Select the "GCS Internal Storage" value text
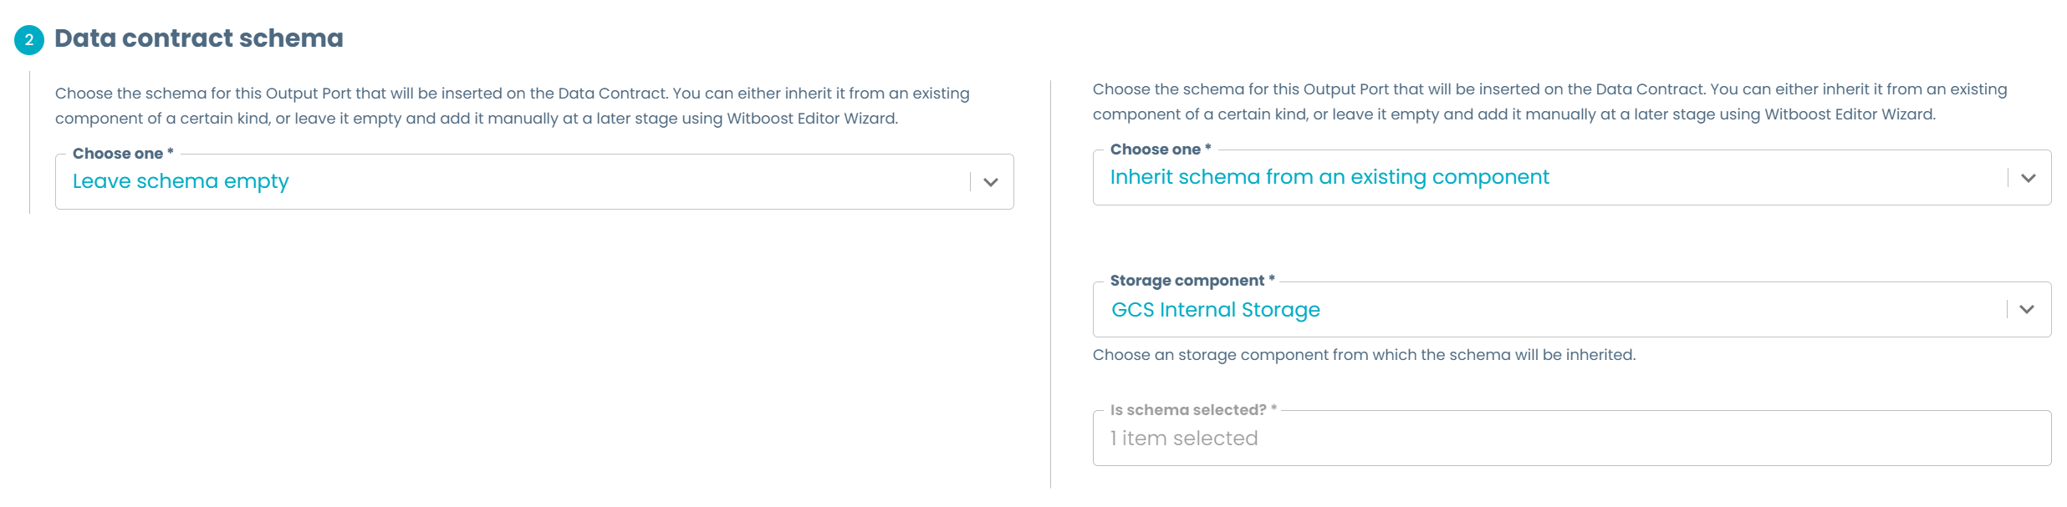The width and height of the screenshot is (2067, 507). 1215,310
